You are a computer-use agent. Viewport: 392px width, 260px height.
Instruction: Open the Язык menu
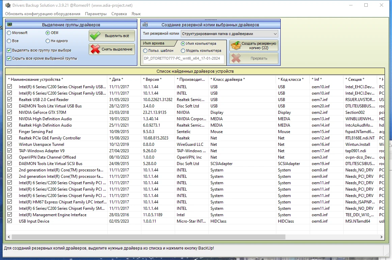pos(136,14)
